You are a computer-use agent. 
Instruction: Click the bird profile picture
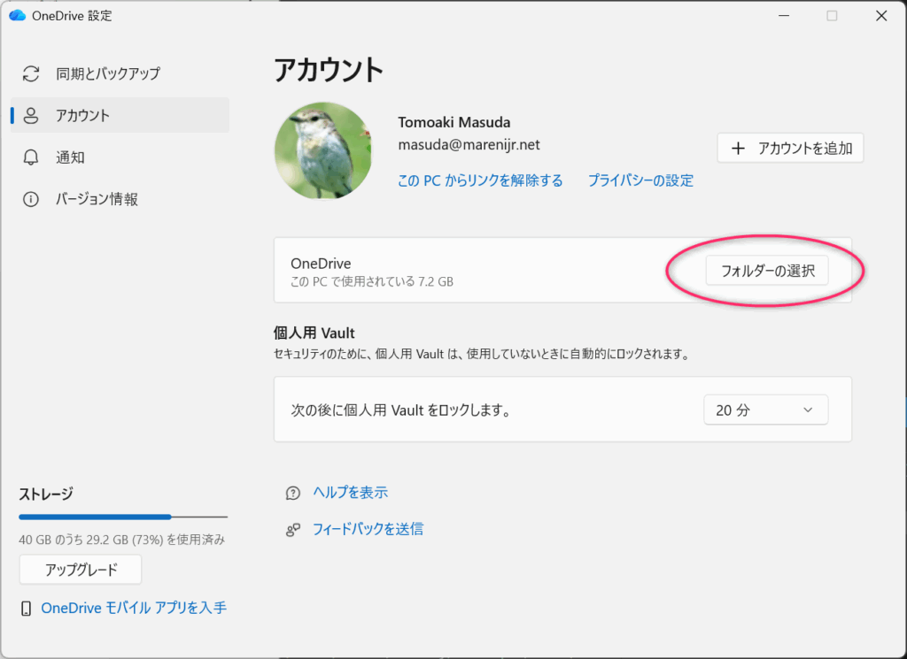point(322,150)
